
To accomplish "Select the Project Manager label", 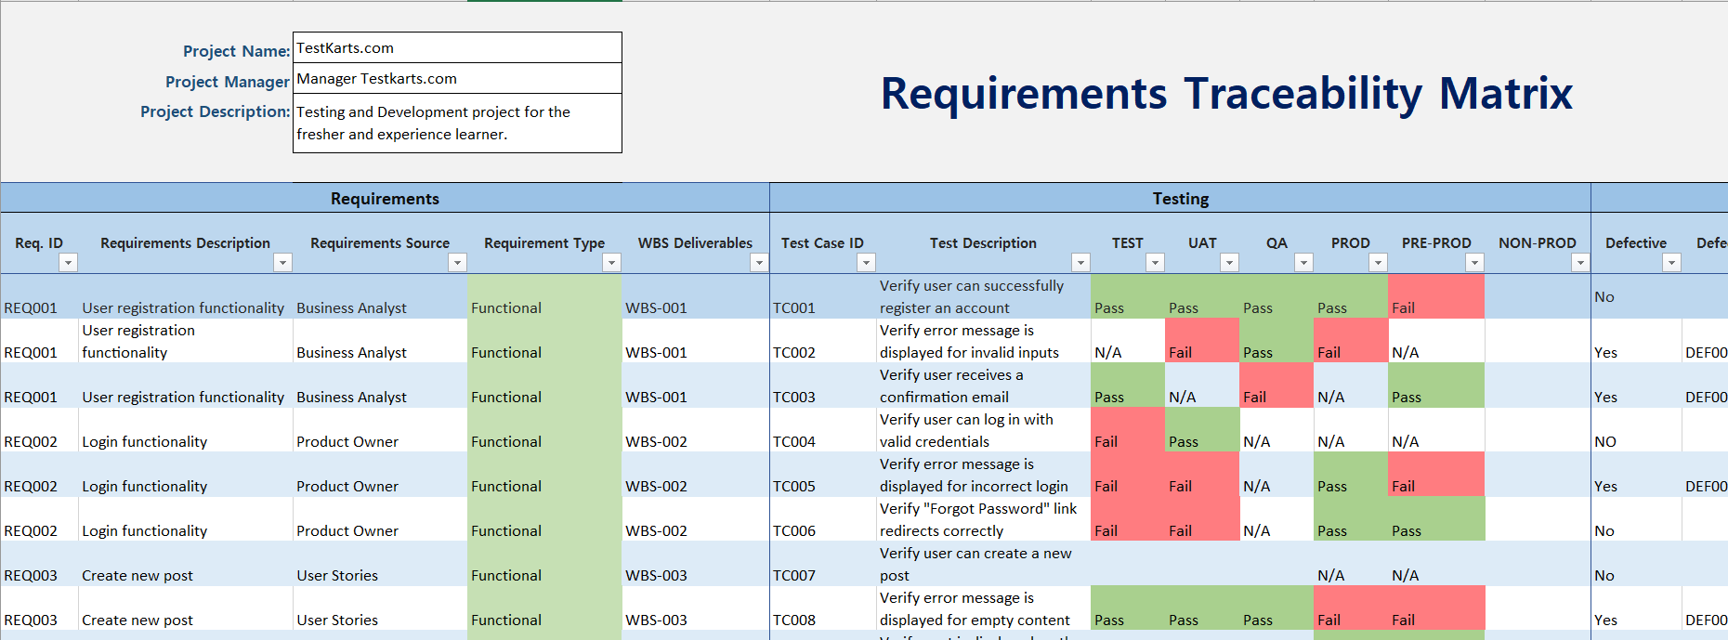I will click(x=228, y=82).
